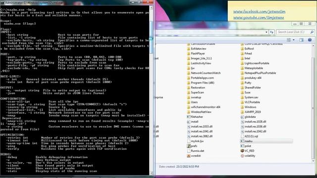Click the SuperScan folder icon
Screen dimensions: 317x178
coord(189,92)
